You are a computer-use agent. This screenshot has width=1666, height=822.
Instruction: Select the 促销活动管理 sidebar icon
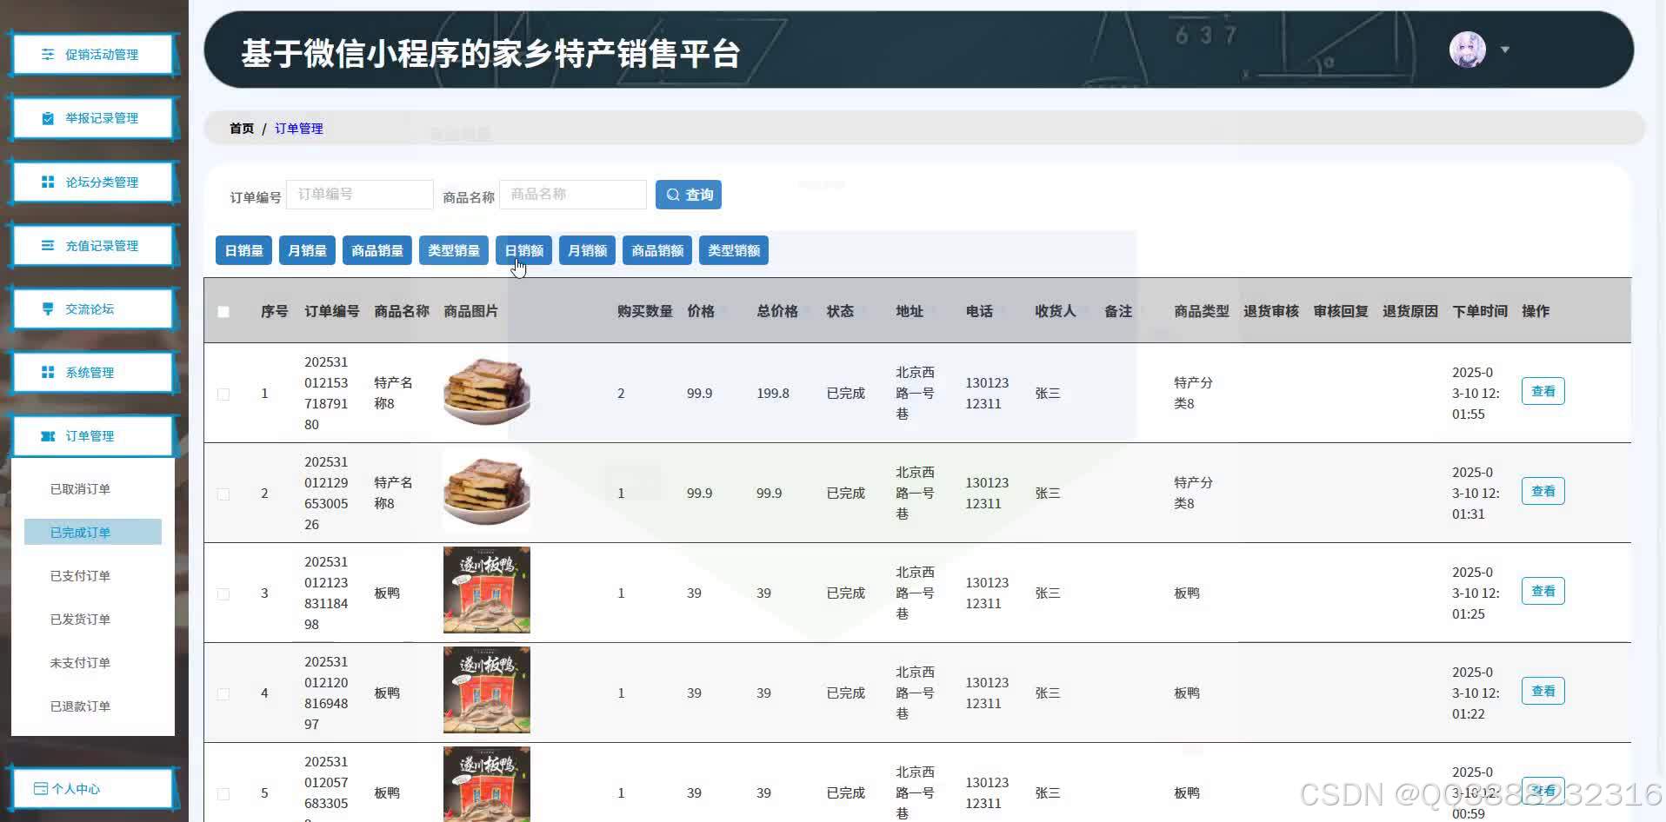(x=48, y=54)
